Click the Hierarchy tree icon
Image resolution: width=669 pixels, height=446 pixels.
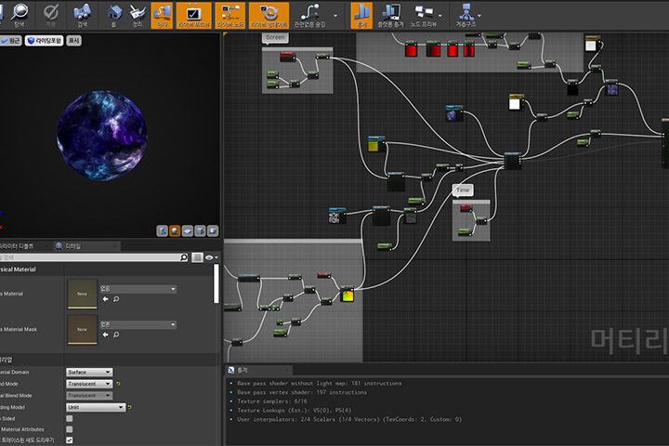(466, 15)
